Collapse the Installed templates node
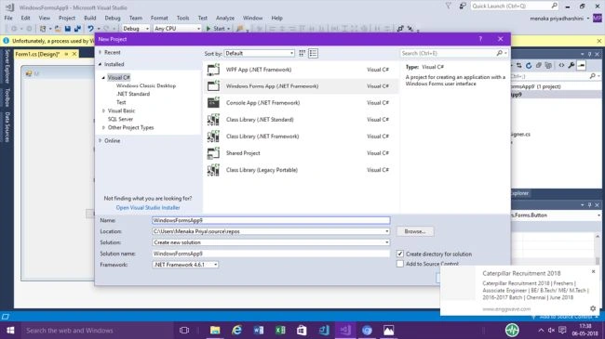The height and width of the screenshot is (339, 605). pyautogui.click(x=100, y=64)
